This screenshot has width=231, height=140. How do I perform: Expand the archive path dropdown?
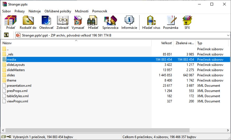coord(228,35)
